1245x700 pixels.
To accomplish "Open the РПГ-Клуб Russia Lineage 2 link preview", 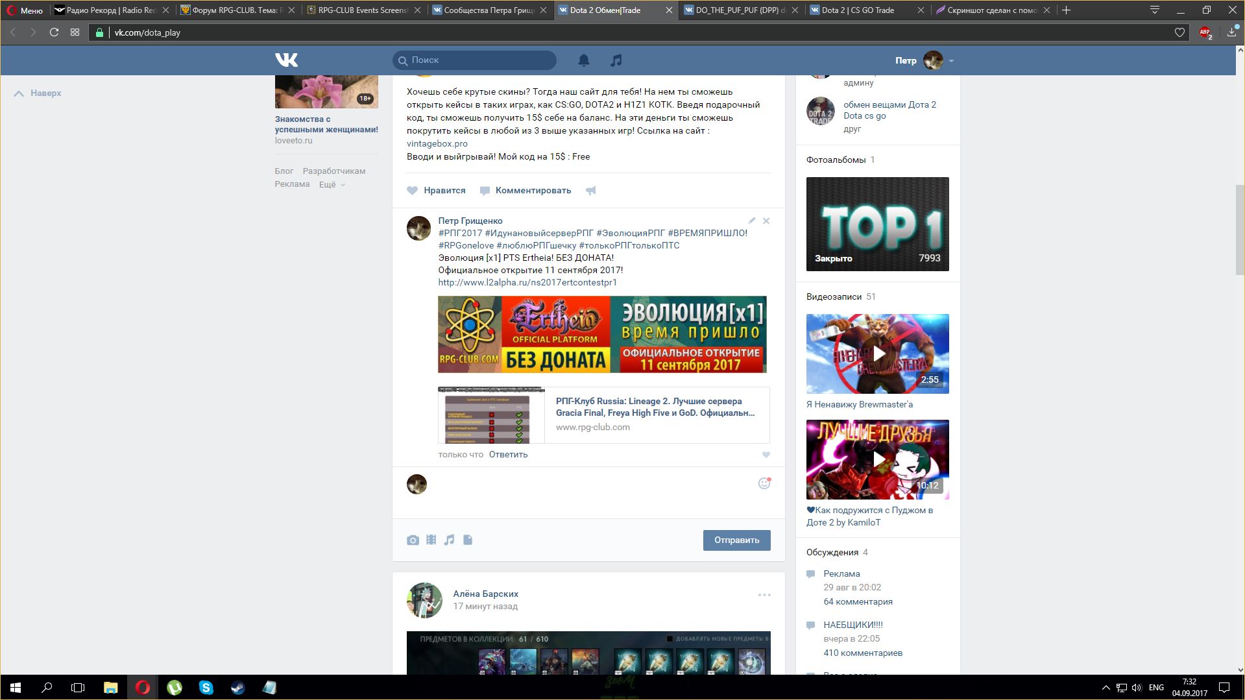I will [x=603, y=415].
